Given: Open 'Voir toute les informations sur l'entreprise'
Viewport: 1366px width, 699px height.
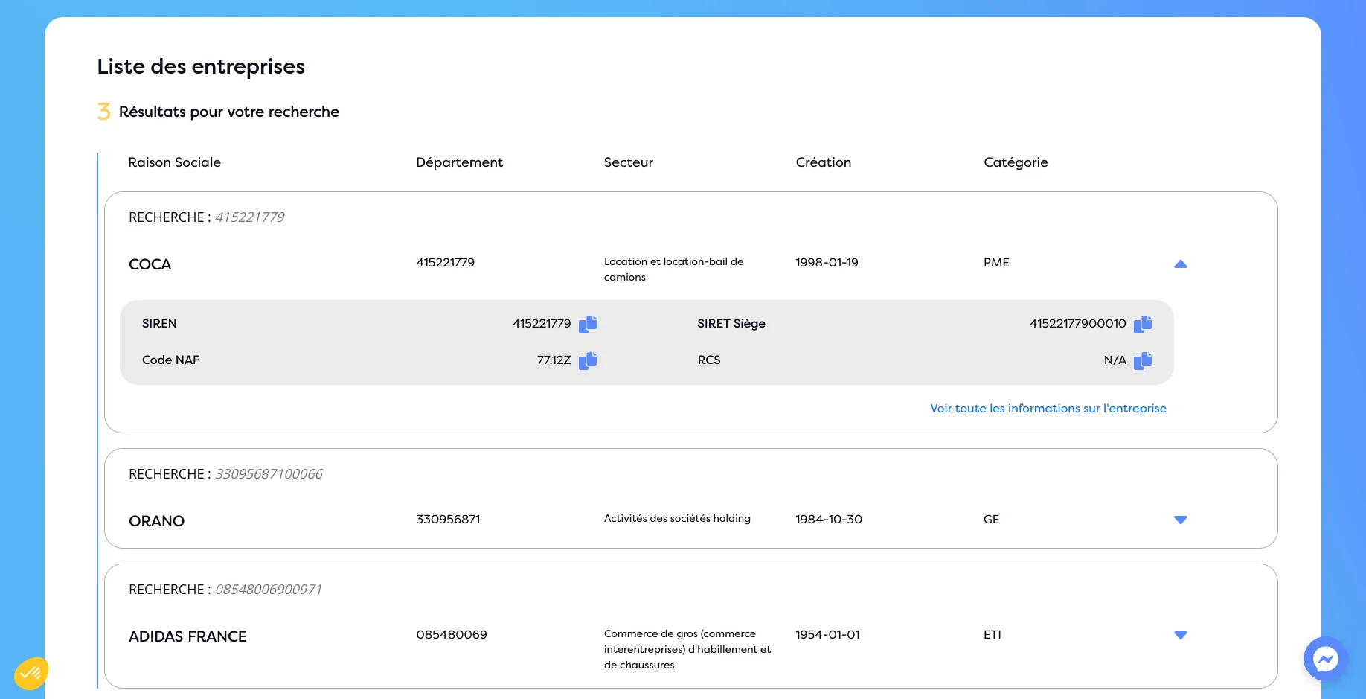Looking at the screenshot, I should click(x=1048, y=409).
